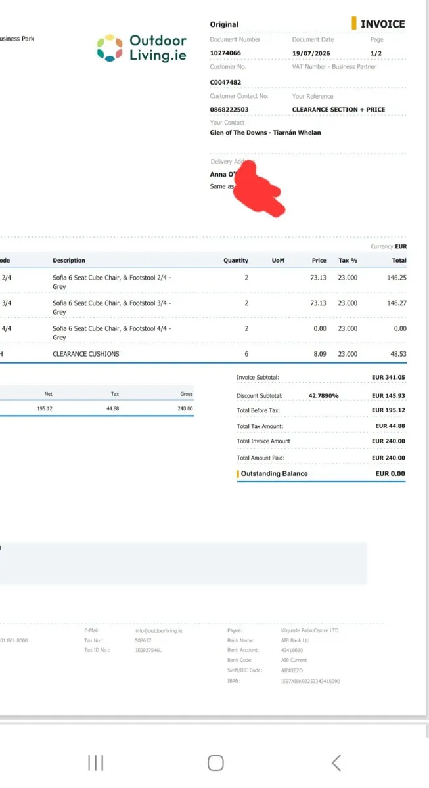Tap customer contact number 0868222503
This screenshot has width=429, height=788.
229,110
